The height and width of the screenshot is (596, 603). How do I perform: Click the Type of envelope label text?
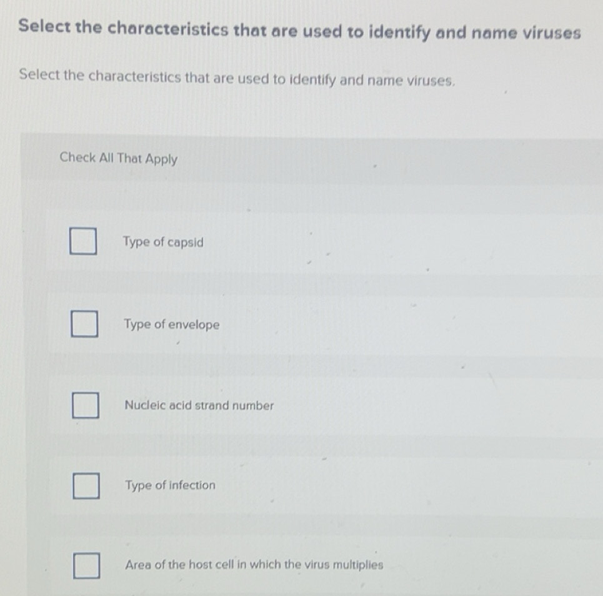[x=171, y=325]
